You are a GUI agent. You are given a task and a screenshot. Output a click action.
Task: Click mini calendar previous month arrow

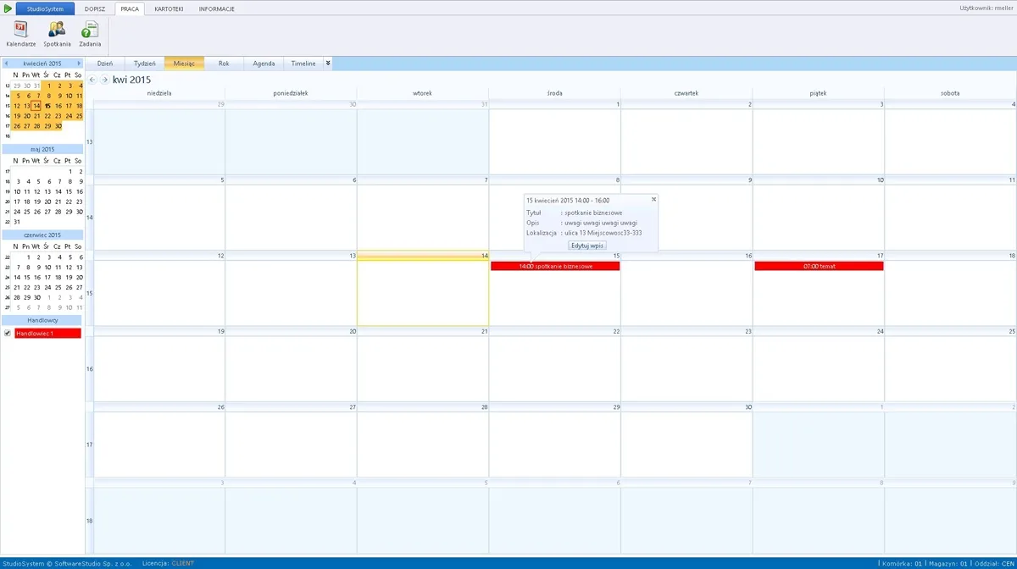pos(6,64)
